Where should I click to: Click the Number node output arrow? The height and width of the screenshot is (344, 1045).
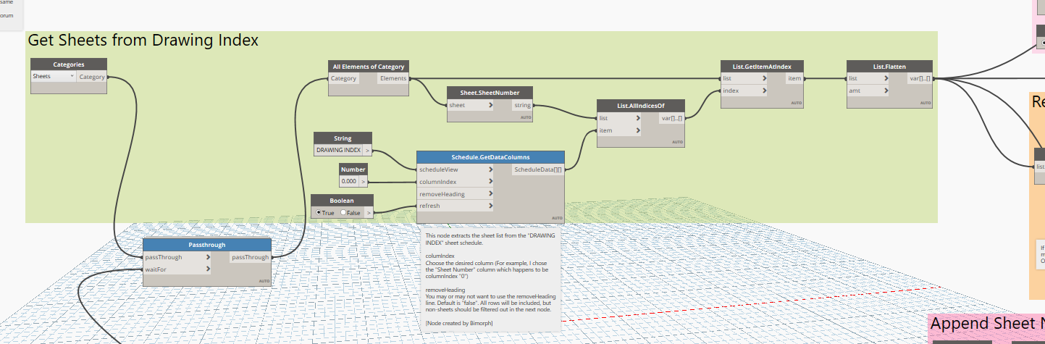click(x=364, y=182)
